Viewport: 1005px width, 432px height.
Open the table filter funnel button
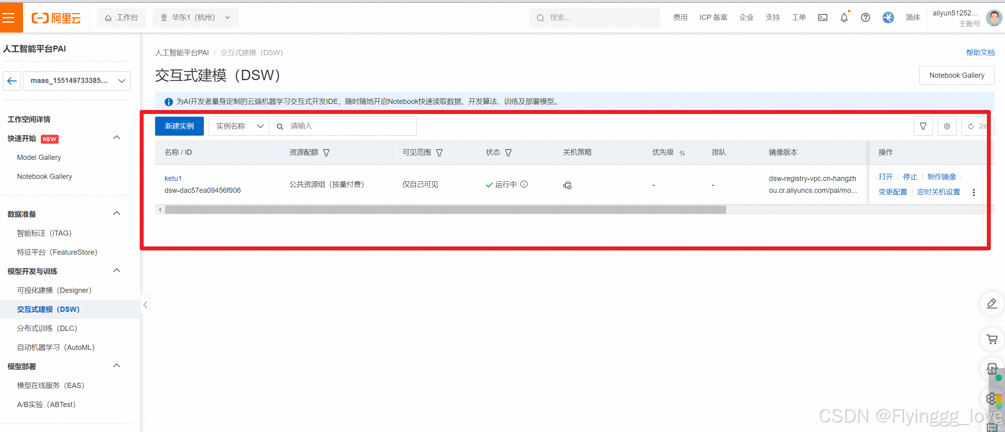(923, 126)
